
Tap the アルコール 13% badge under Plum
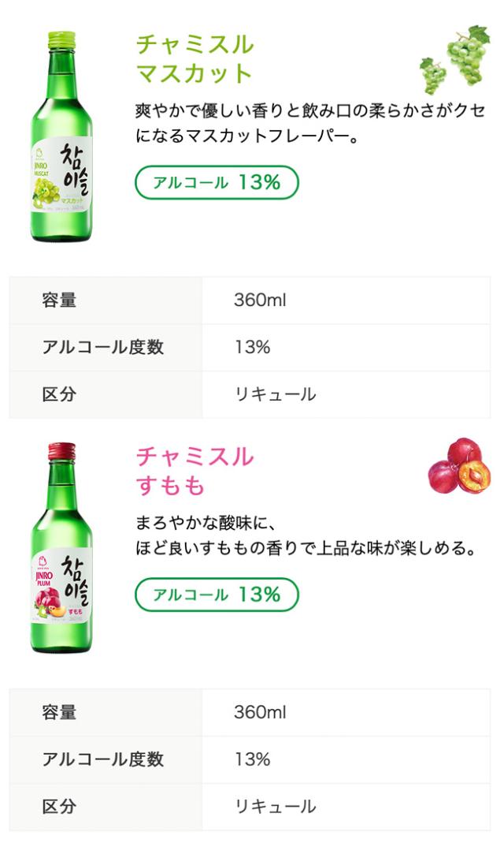point(217,595)
